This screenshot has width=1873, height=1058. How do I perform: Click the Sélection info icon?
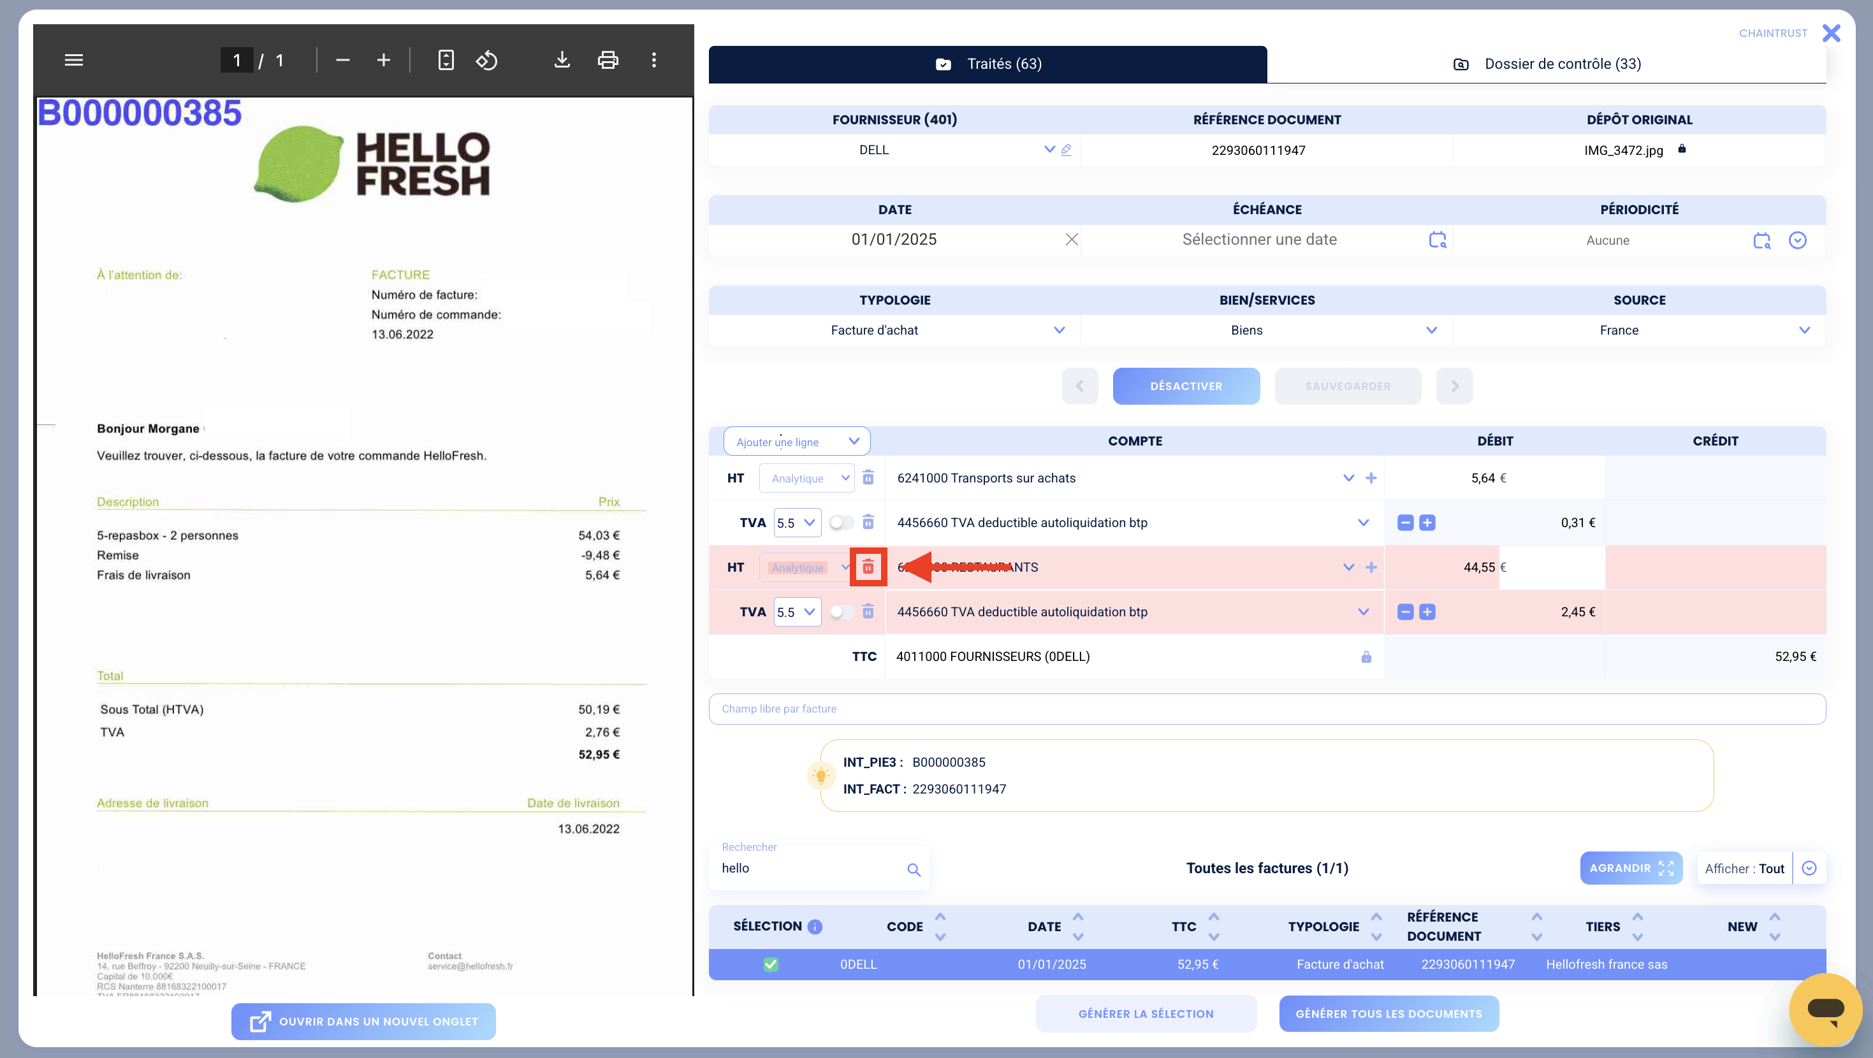tap(814, 926)
